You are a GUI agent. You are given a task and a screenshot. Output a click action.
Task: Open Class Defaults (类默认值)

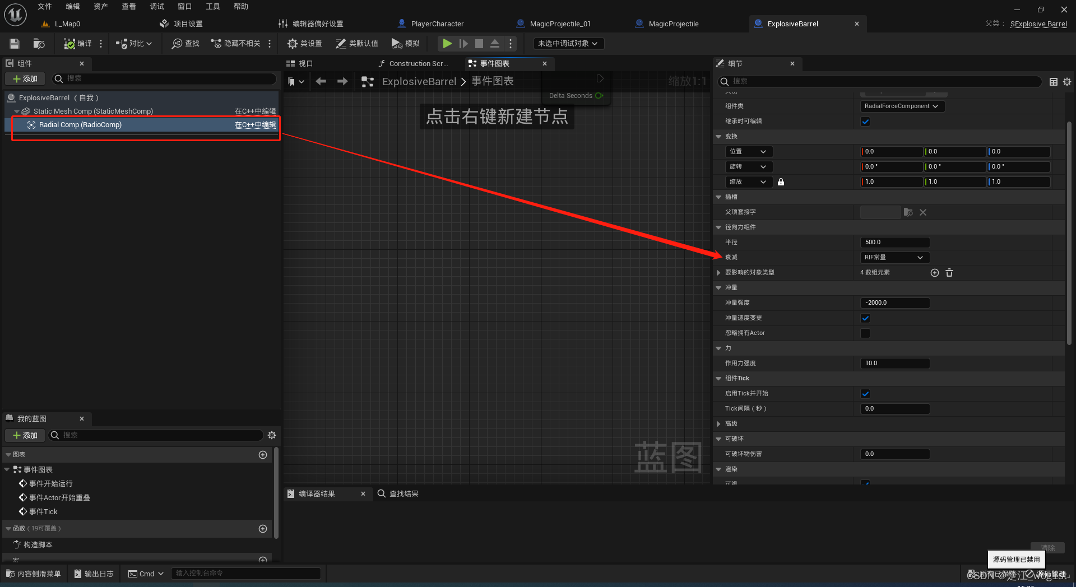pyautogui.click(x=357, y=44)
